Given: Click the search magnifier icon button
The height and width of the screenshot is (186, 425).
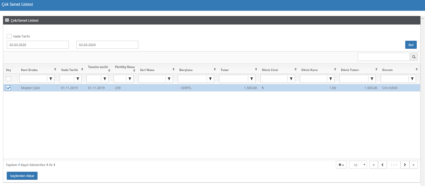Looking at the screenshot, I should coord(414,57).
